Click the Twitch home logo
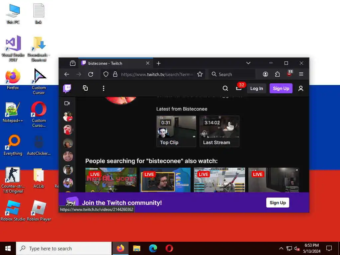 click(x=67, y=88)
